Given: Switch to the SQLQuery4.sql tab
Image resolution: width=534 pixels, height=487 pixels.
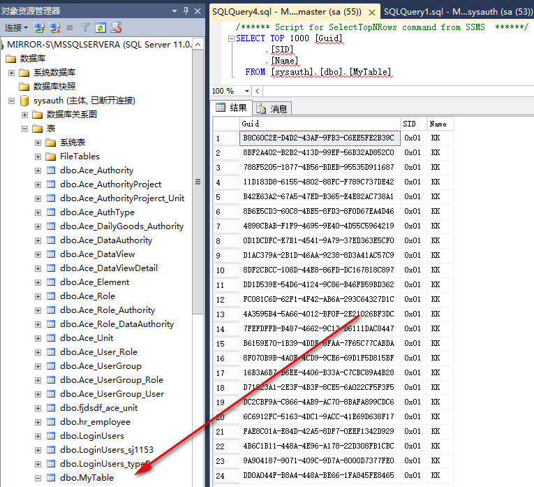Looking at the screenshot, I should point(287,12).
